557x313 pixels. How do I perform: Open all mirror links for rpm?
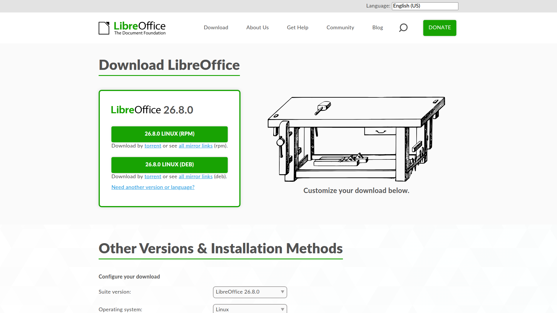click(196, 146)
